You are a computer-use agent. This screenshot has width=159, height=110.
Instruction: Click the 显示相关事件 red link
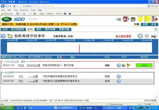(124, 36)
